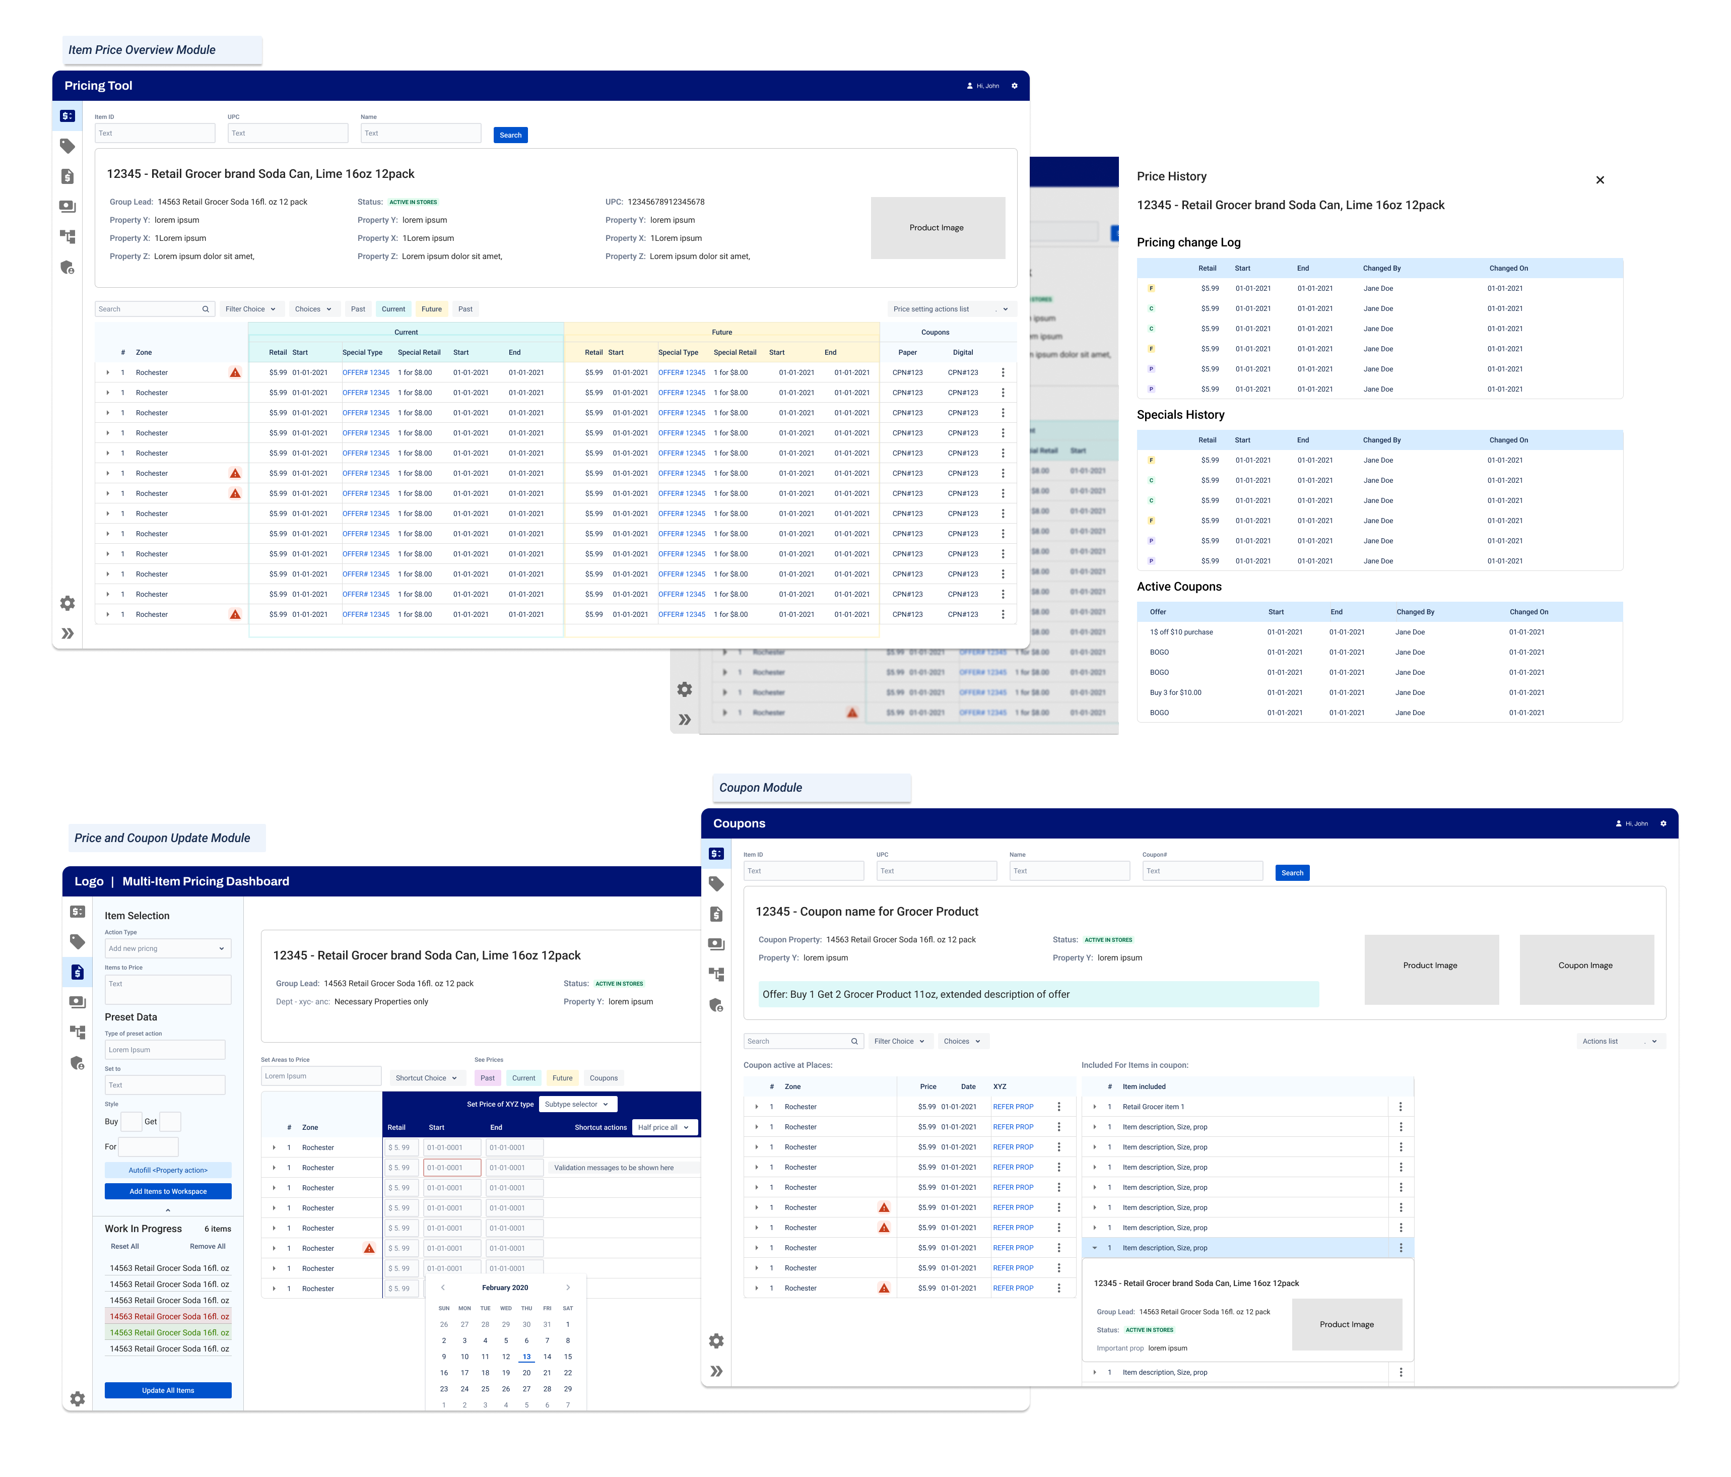Select the dollar pricing icon in Coupons sidebar
The width and height of the screenshot is (1731, 1477).
click(x=716, y=854)
